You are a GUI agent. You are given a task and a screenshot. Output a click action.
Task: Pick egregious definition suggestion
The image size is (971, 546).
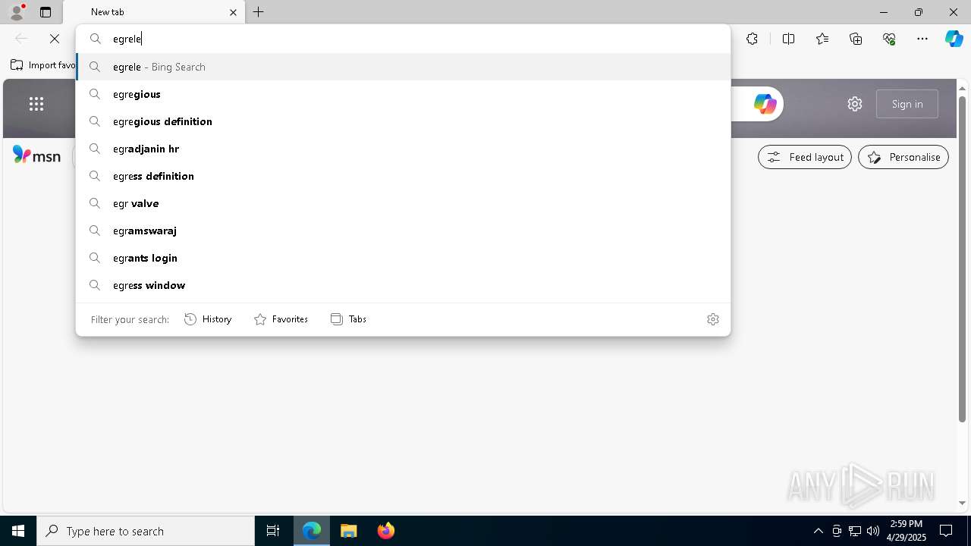(403, 121)
